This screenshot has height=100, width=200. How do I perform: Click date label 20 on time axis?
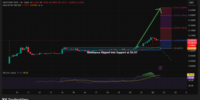[x=130, y=93]
